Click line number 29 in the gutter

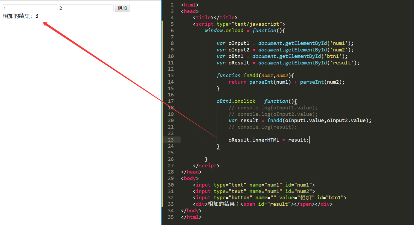[171, 178]
